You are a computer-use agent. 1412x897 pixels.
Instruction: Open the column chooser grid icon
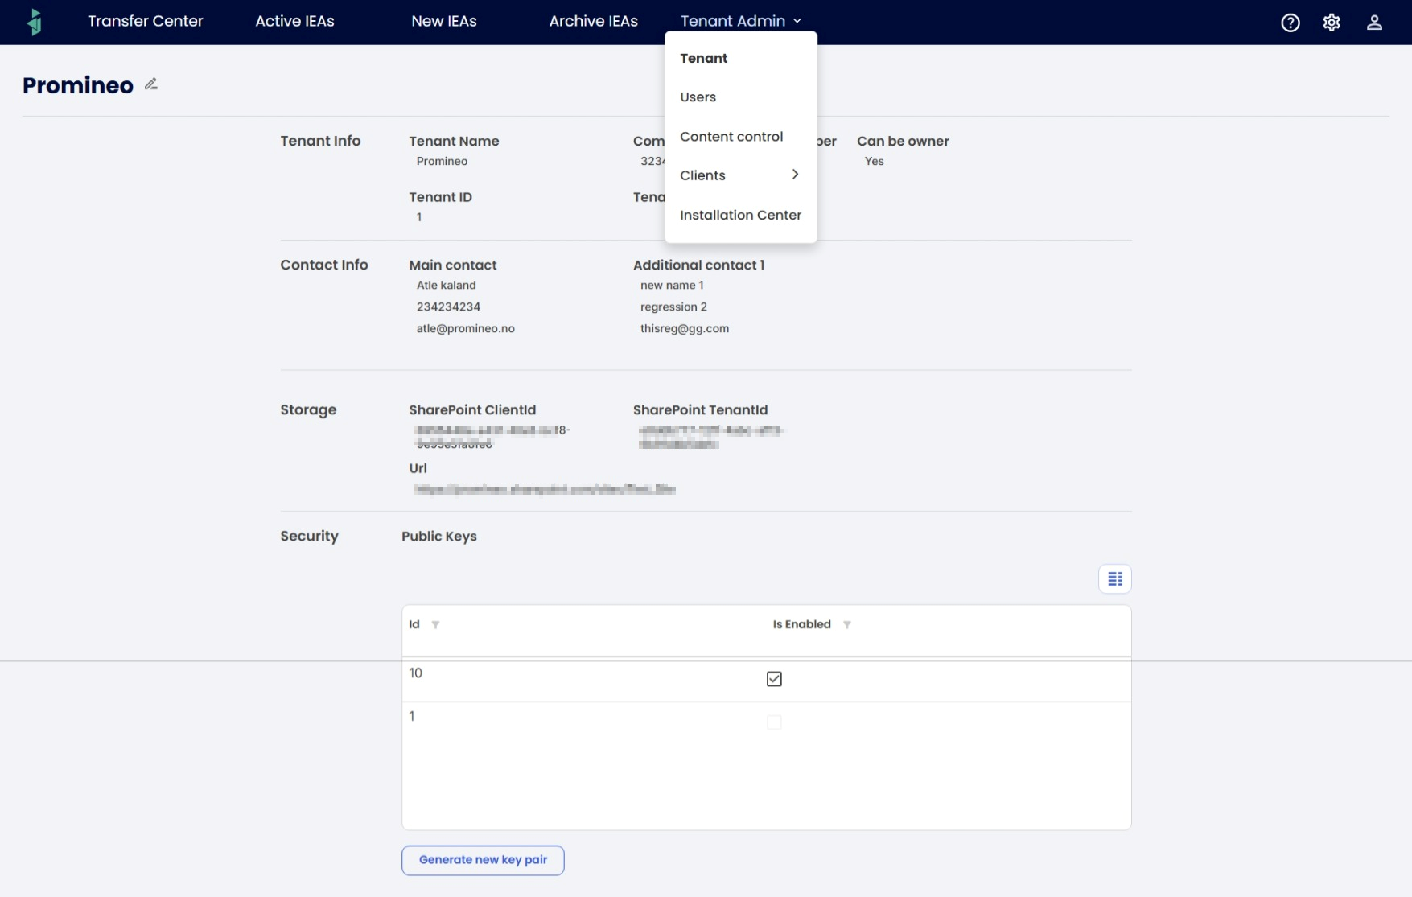1114,578
